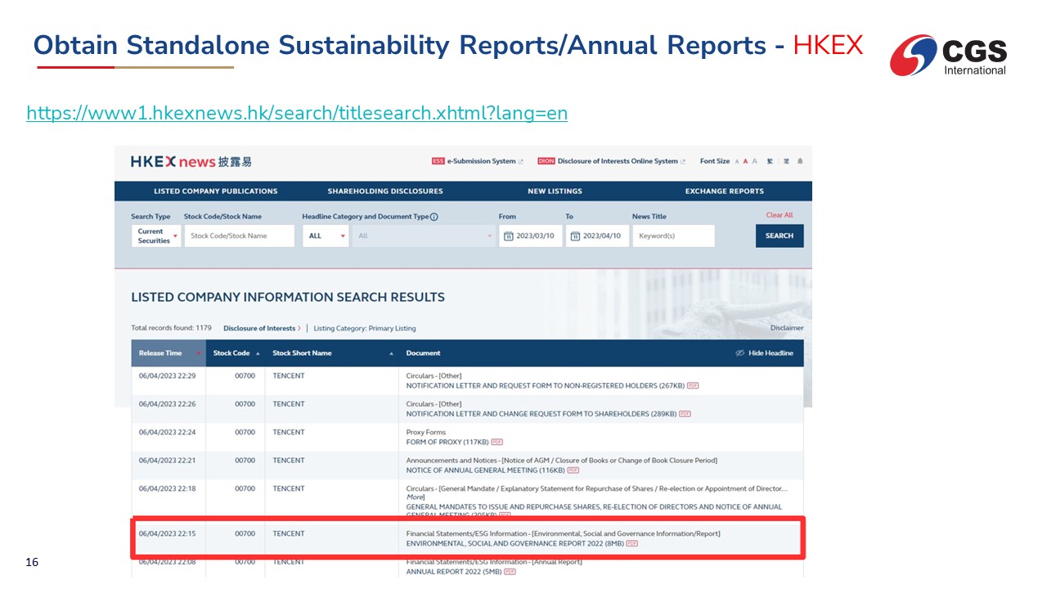
Task: Expand the Search Type Current Securities dropdown
Action: [155, 236]
